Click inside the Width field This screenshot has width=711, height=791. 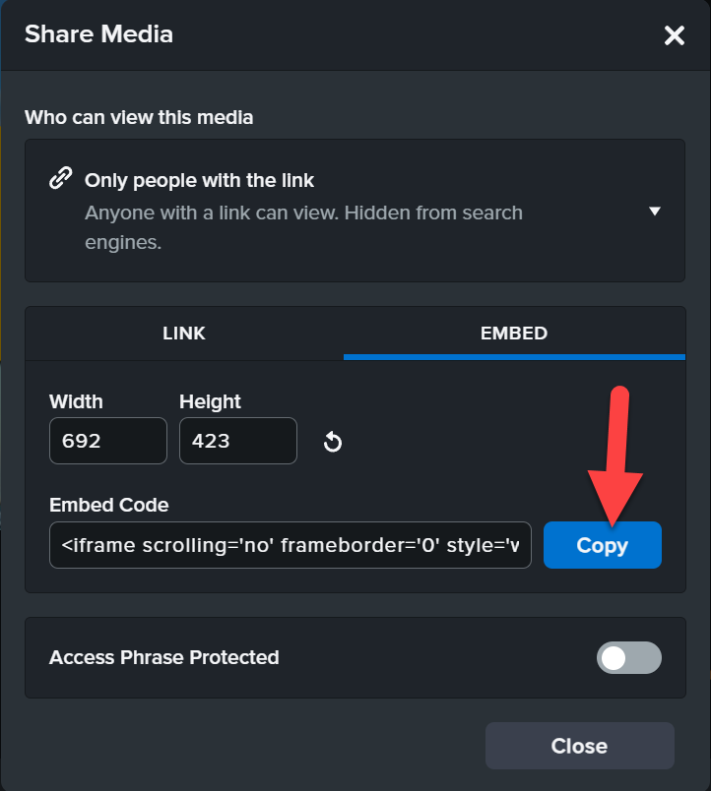coord(107,441)
